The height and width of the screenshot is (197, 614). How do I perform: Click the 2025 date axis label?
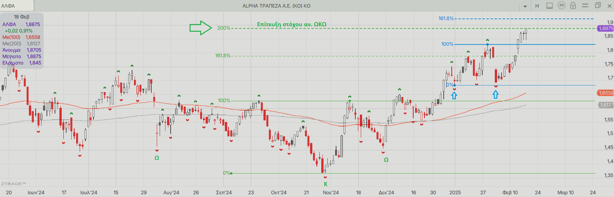coord(455,193)
